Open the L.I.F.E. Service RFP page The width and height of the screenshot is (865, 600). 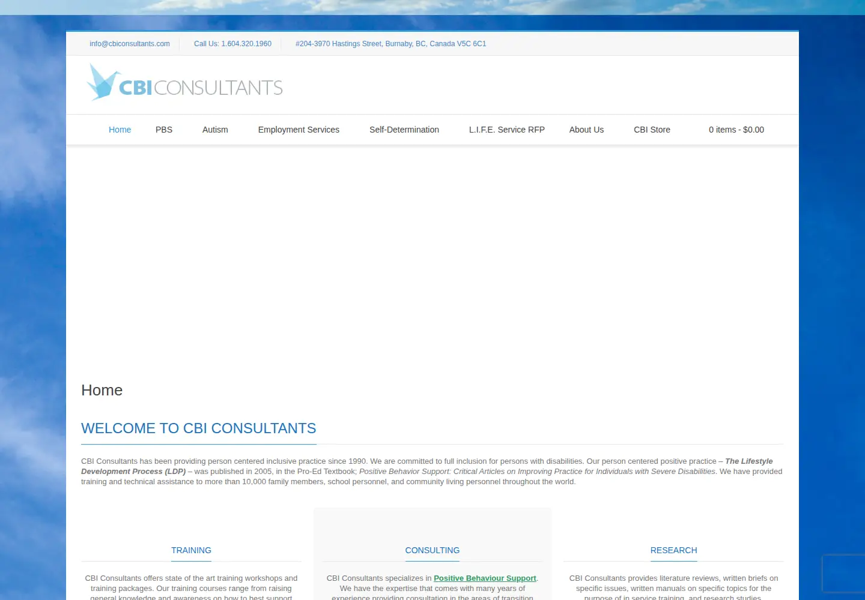click(x=507, y=130)
